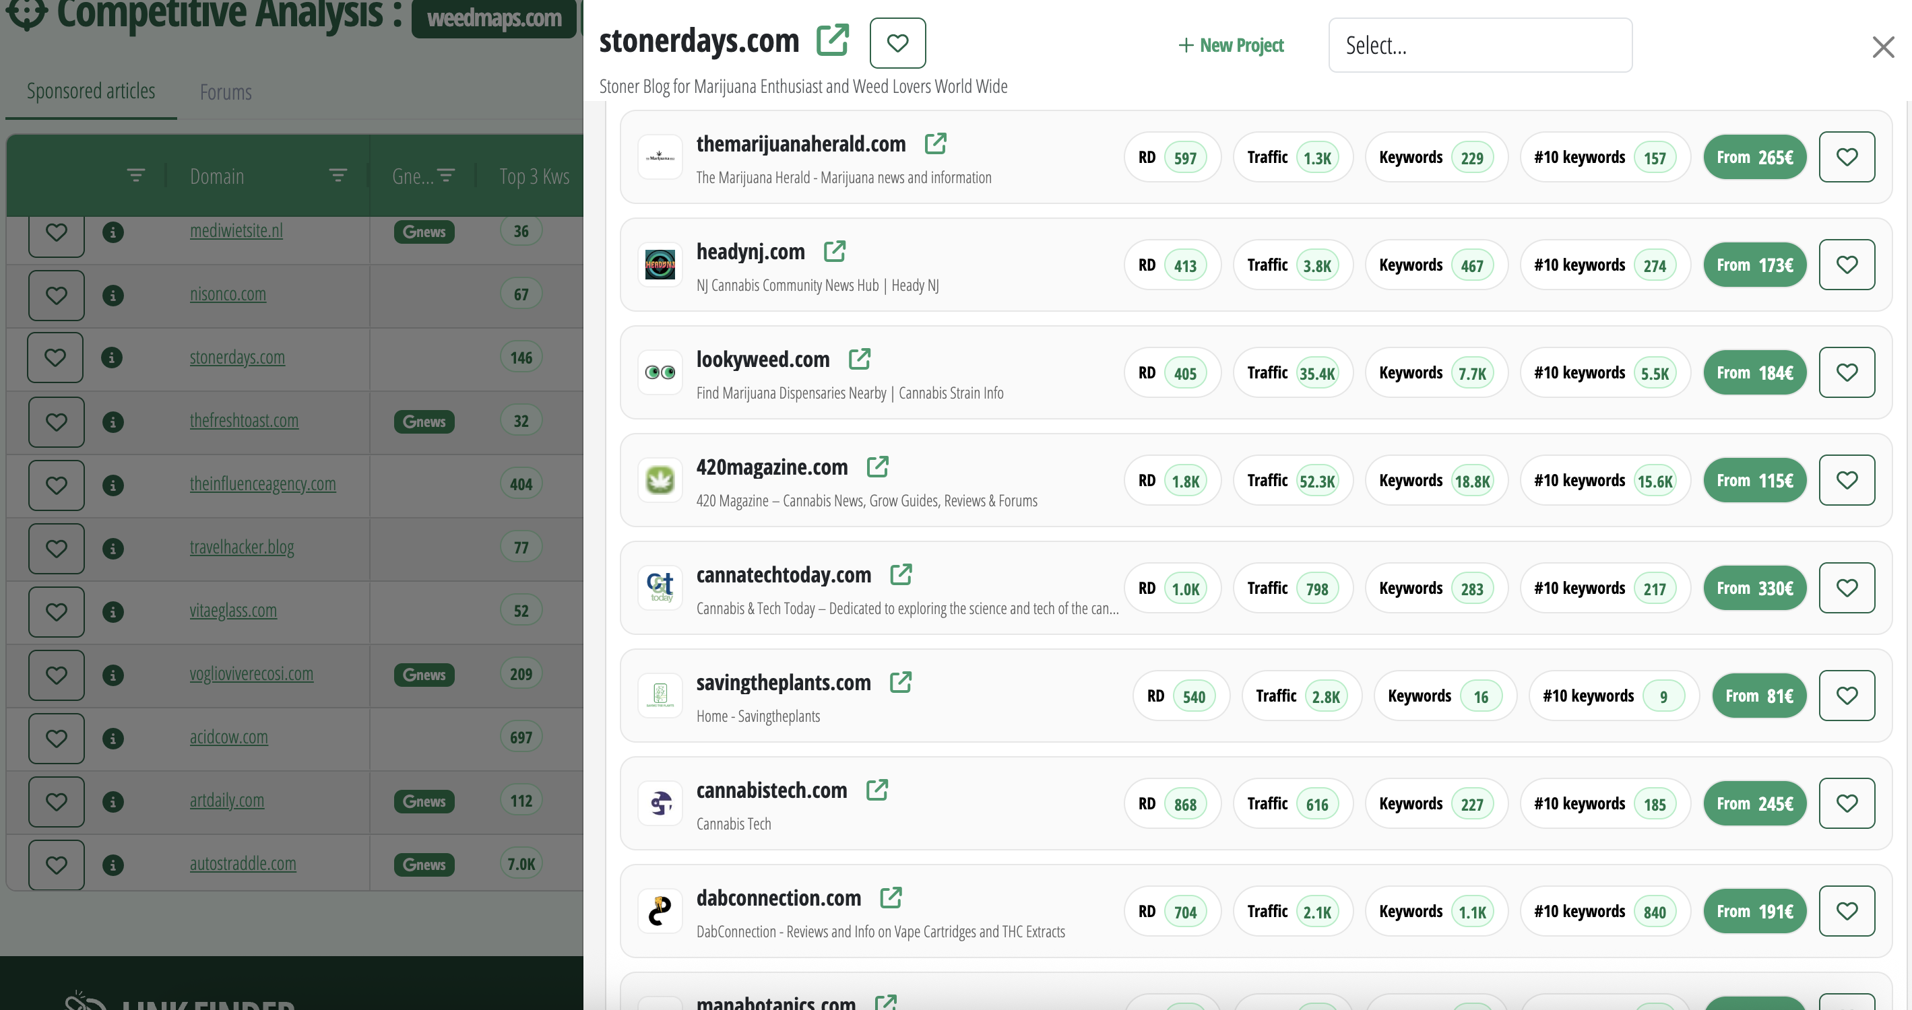The image size is (1912, 1010).
Task: Close the stonerdays.com side panel
Action: 1883,47
